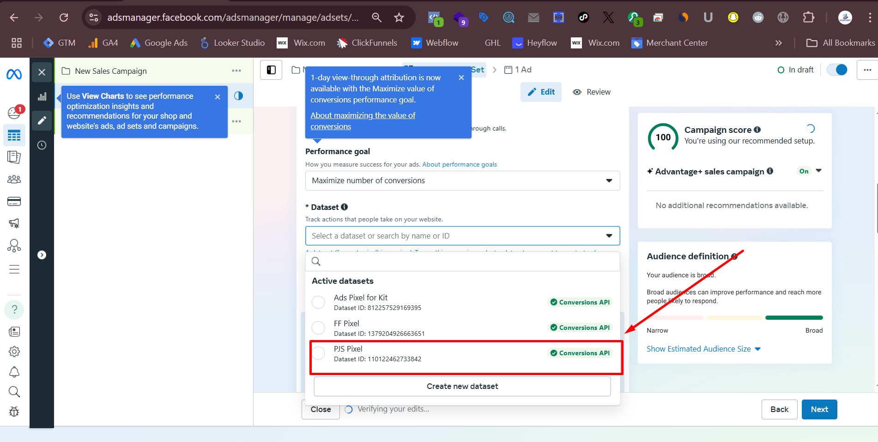Click the Help question mark icon

click(x=14, y=309)
